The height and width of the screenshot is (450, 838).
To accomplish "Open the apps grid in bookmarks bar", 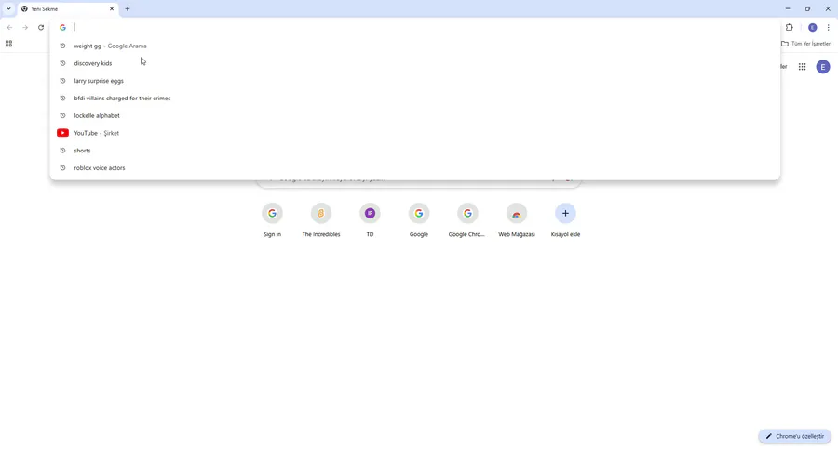I will [x=8, y=44].
